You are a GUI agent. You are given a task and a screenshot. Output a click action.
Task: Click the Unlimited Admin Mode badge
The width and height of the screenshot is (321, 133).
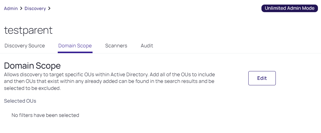point(289,8)
